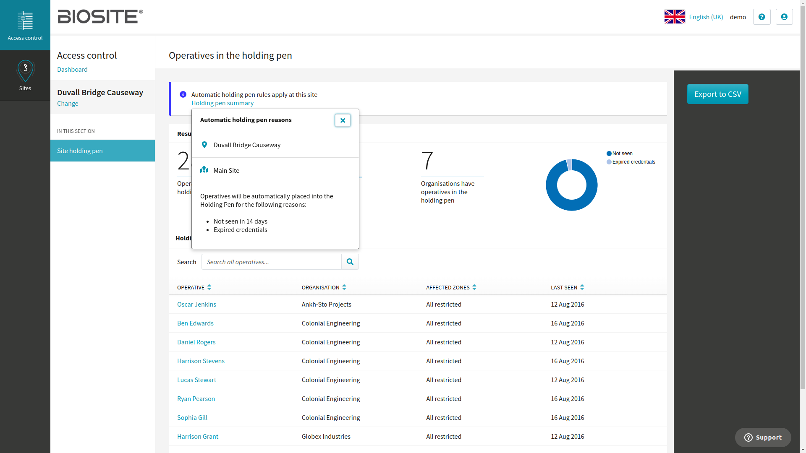
Task: Click the UK flag language icon
Action: point(674,17)
